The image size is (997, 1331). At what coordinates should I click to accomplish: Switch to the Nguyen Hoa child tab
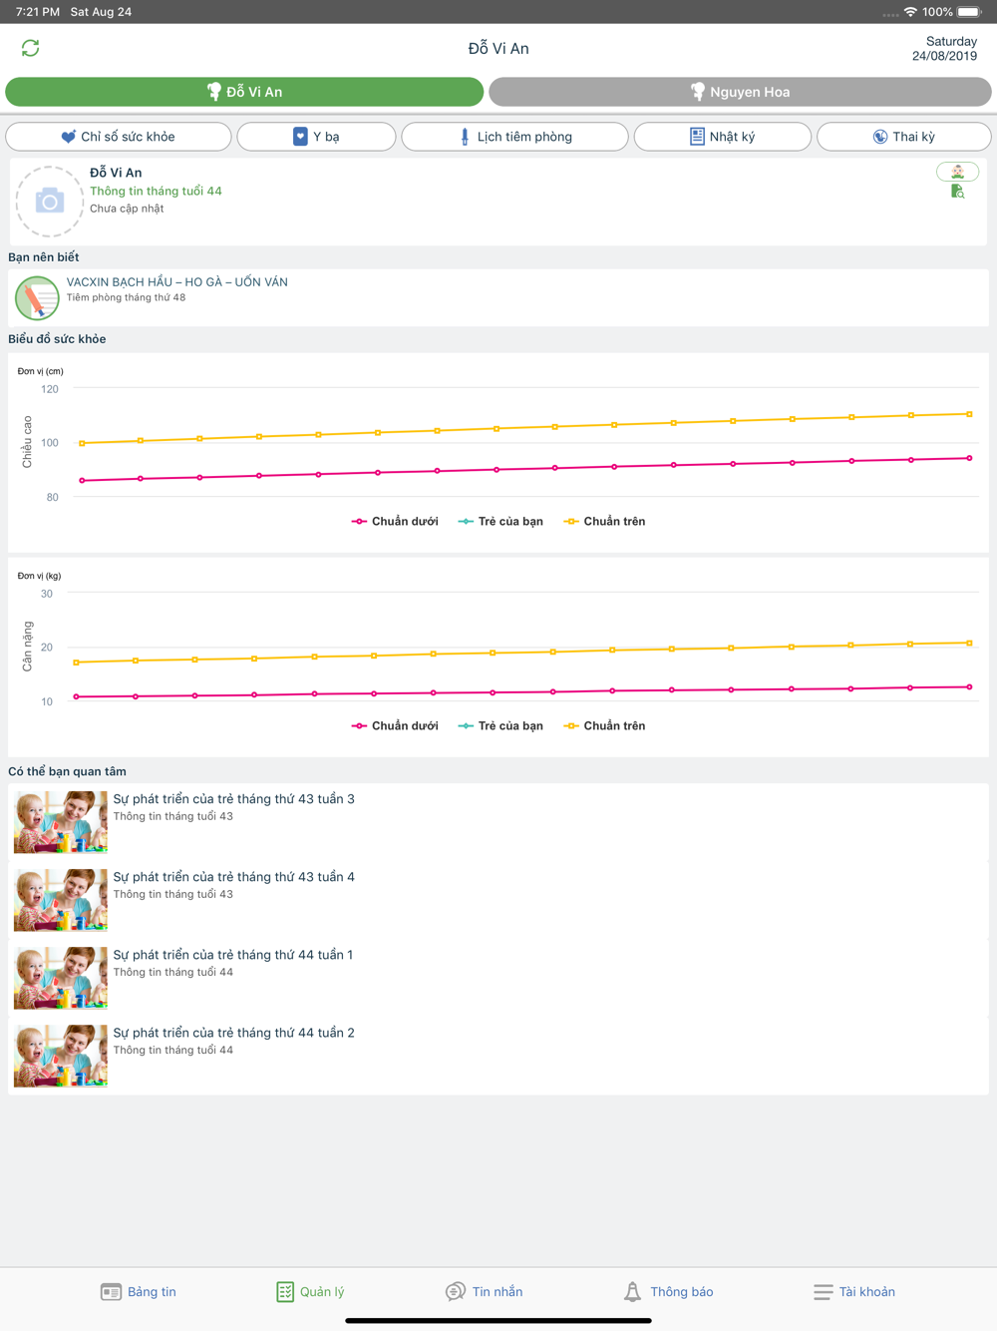pyautogui.click(x=740, y=92)
